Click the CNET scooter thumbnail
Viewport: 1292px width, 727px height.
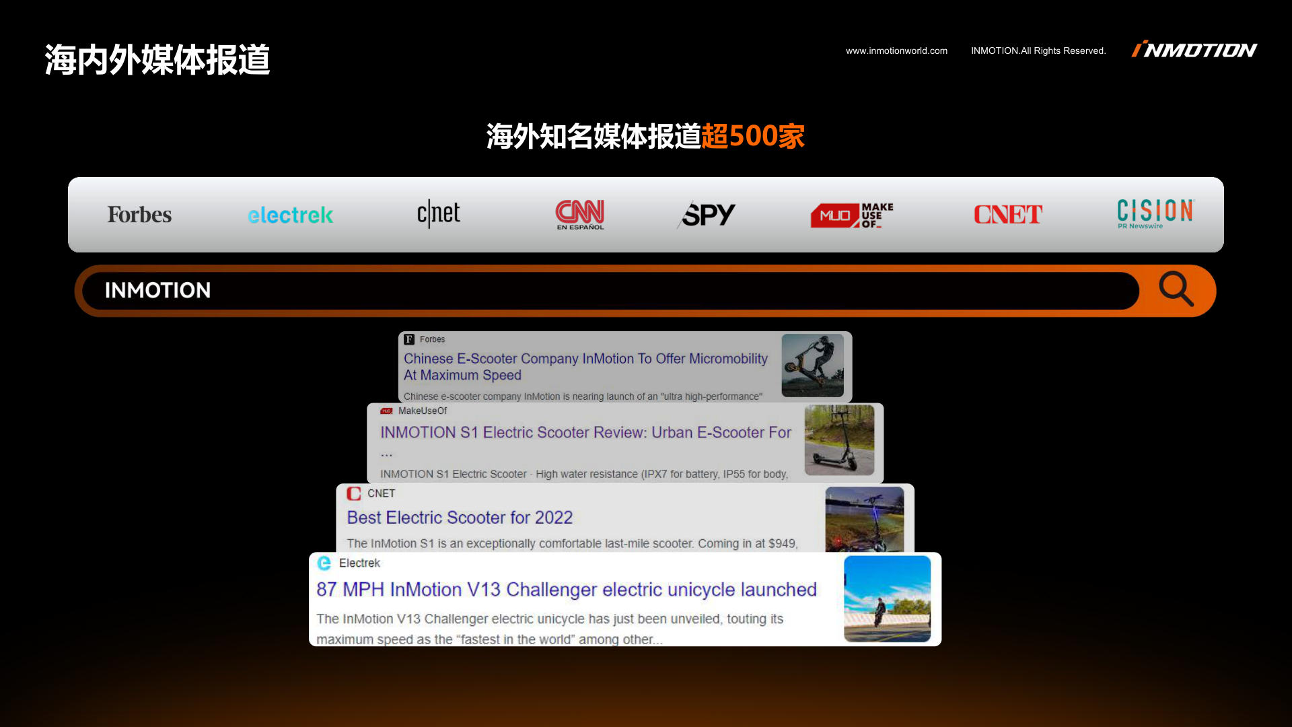click(865, 519)
